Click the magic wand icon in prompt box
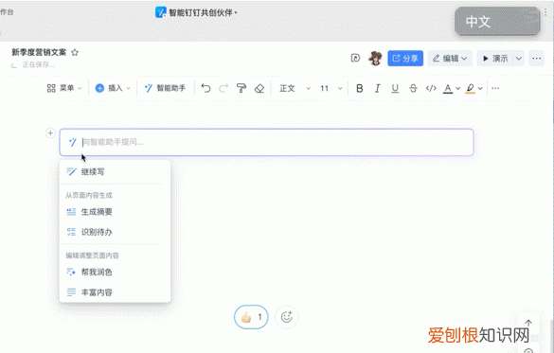The height and width of the screenshot is (353, 554). point(72,142)
